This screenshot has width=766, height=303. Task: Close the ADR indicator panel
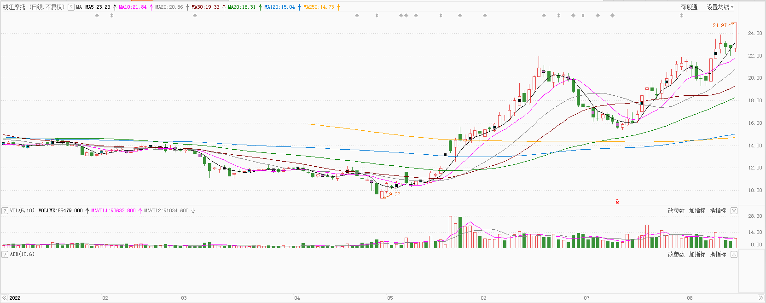pos(734,254)
